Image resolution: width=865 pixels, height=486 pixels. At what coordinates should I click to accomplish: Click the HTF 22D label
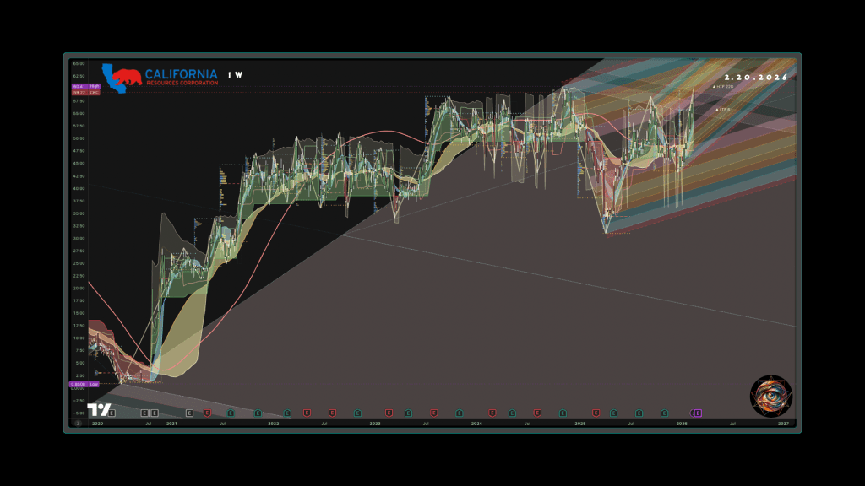pyautogui.click(x=724, y=86)
